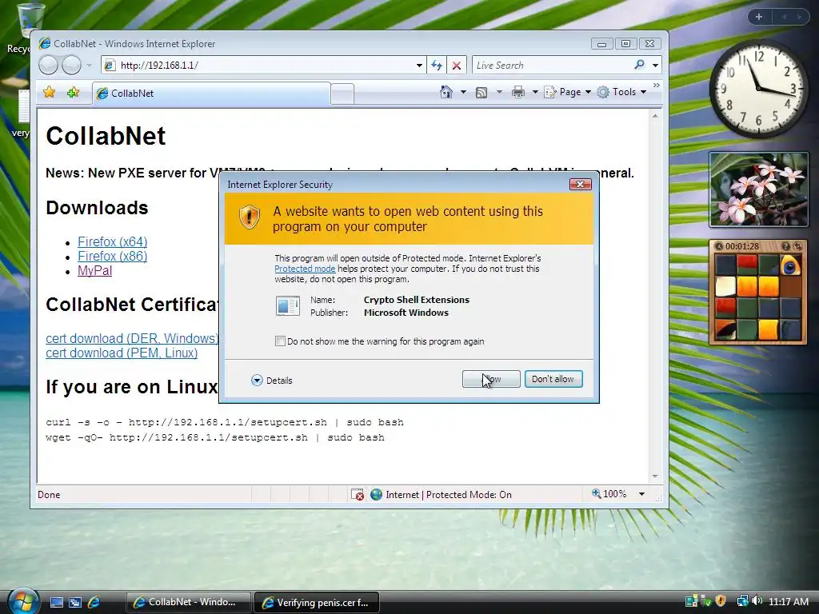Click the IE Forward navigation button
The width and height of the screenshot is (819, 614).
pos(71,66)
